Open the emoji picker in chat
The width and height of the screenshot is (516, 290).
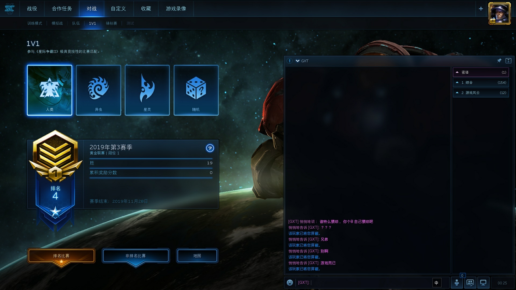coord(290,282)
